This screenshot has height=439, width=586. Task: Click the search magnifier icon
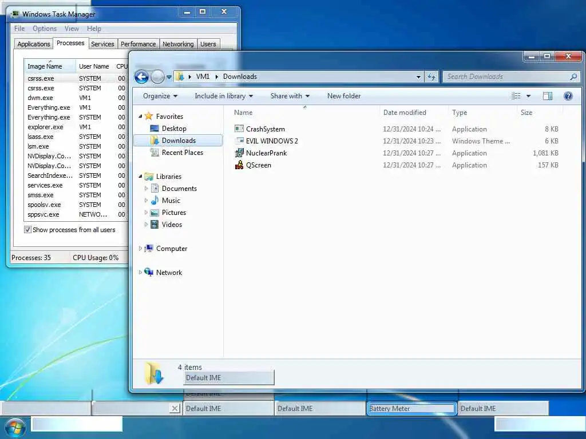573,77
